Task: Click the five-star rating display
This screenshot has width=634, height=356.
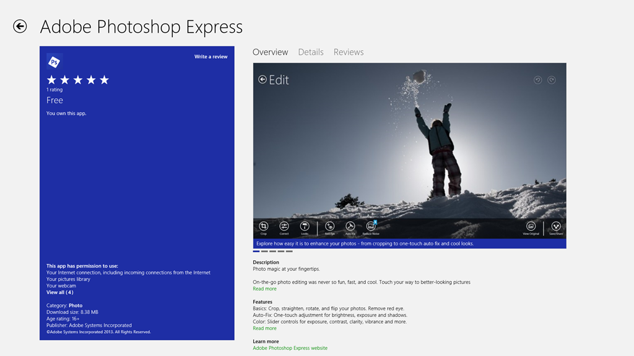Action: point(78,80)
